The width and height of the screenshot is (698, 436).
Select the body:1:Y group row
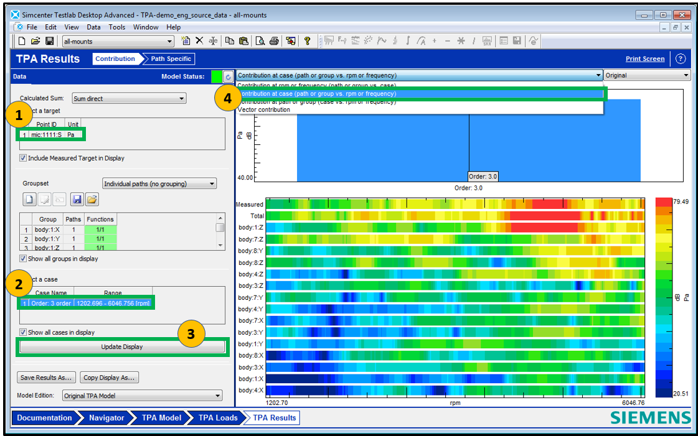(x=68, y=239)
